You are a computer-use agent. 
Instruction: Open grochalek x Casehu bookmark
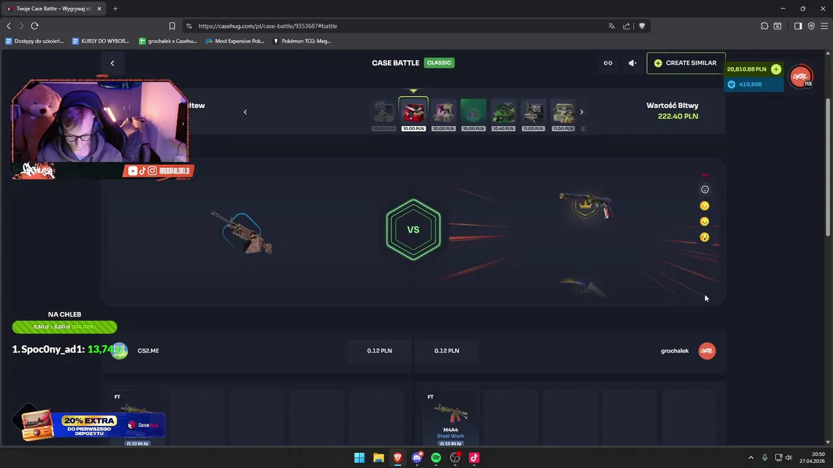coord(168,41)
